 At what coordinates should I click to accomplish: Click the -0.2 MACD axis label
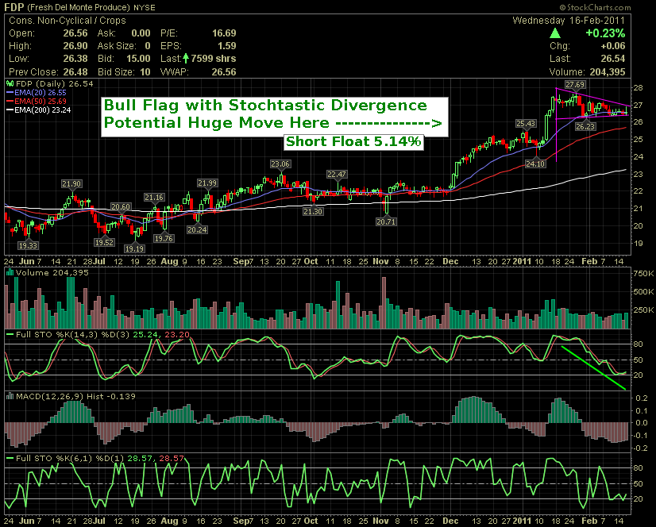640,448
